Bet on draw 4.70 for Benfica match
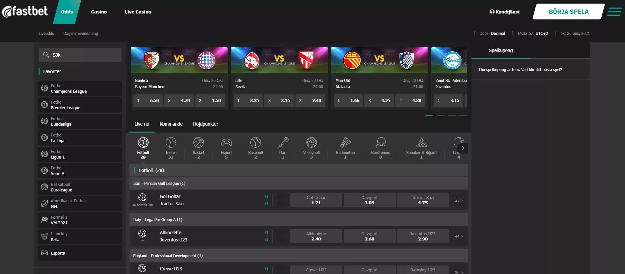625x274 pixels. tap(179, 101)
